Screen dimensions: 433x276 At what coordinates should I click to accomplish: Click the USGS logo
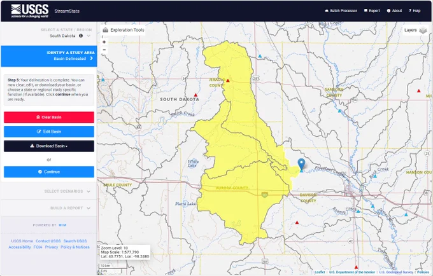point(30,11)
